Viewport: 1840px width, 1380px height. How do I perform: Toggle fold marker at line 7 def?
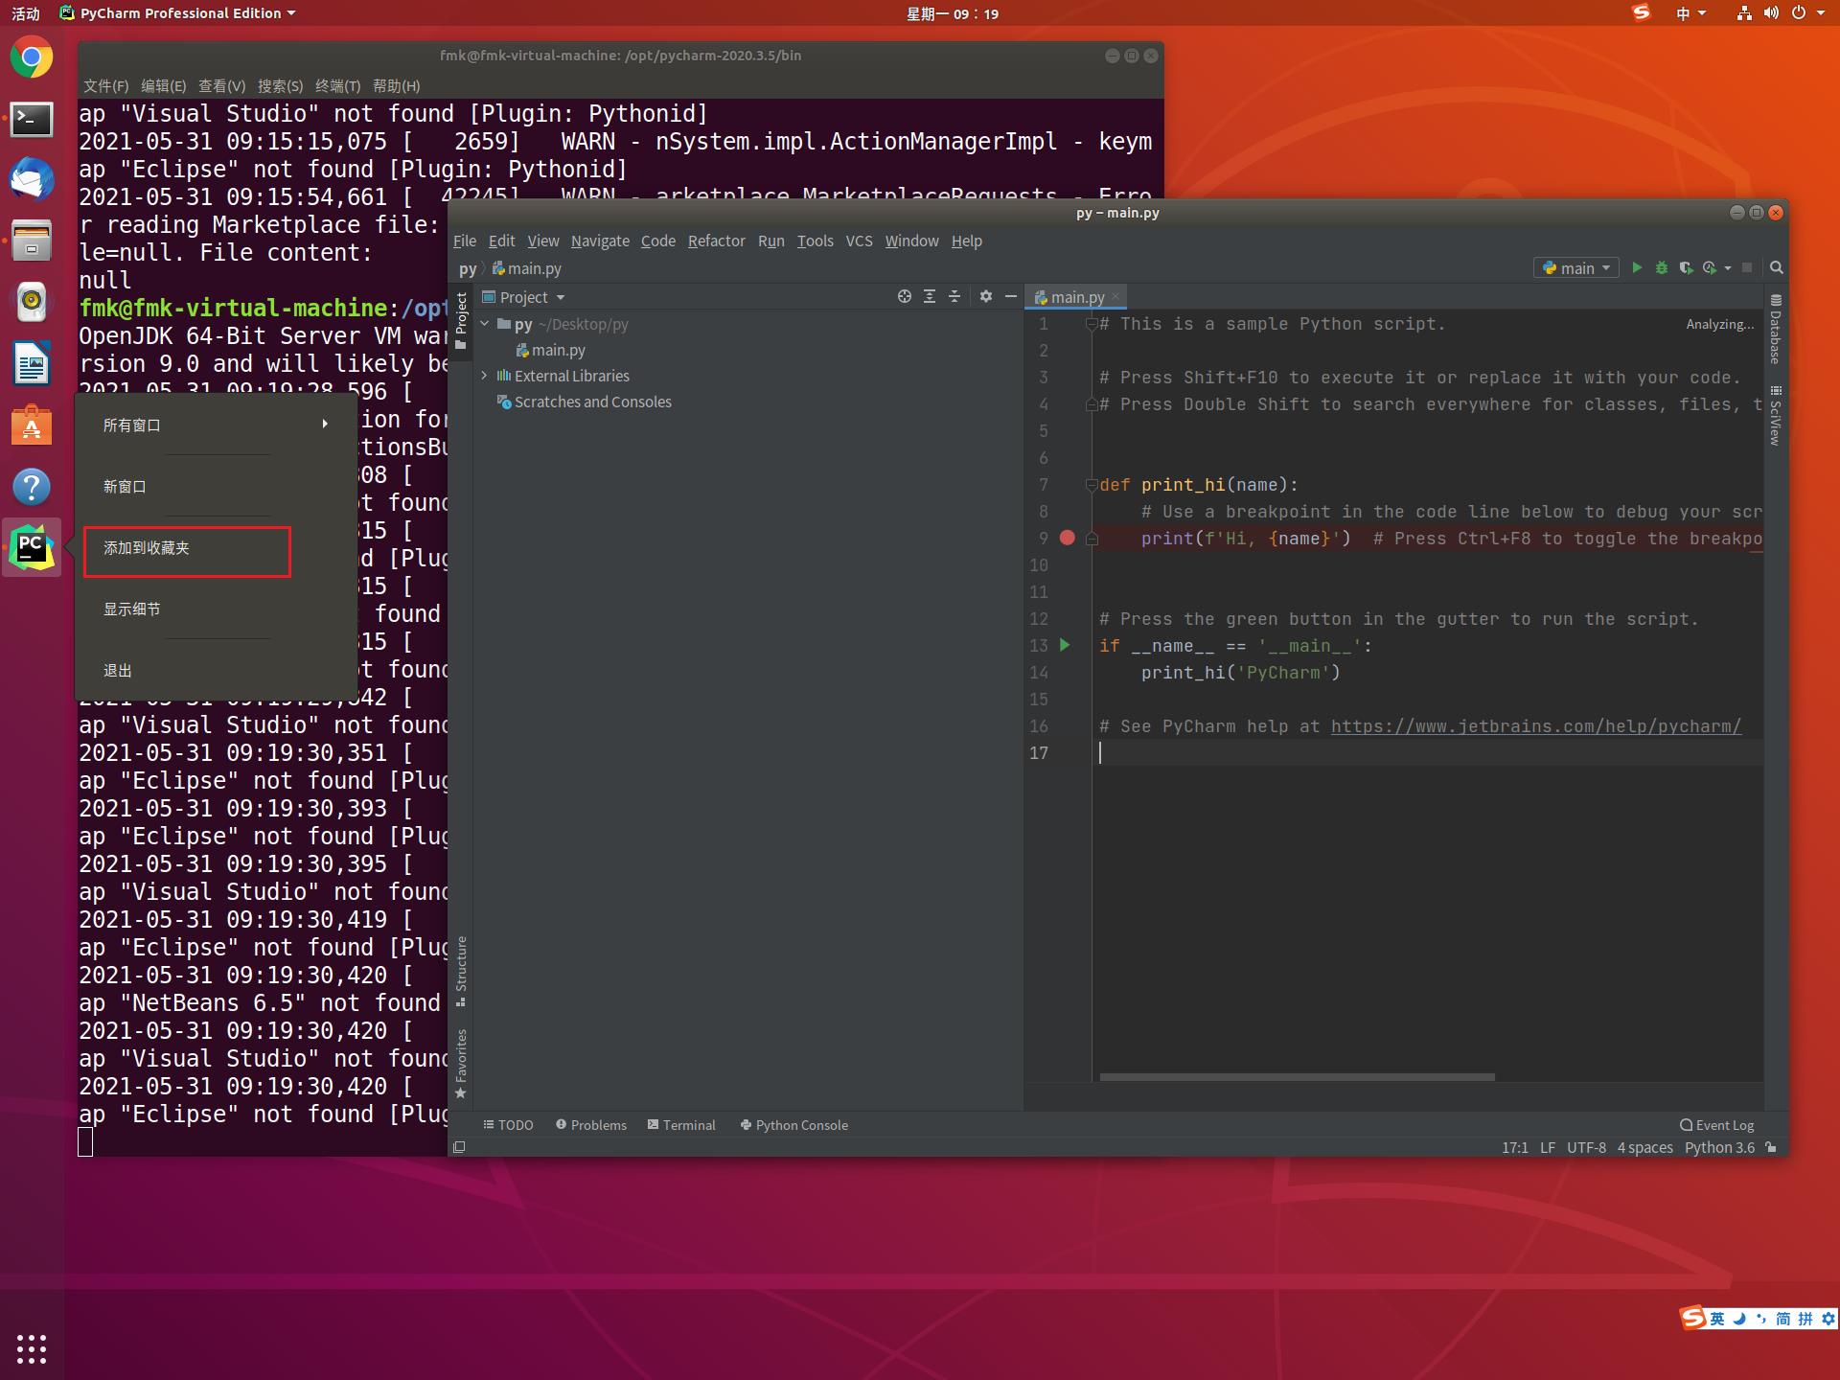(x=1092, y=485)
